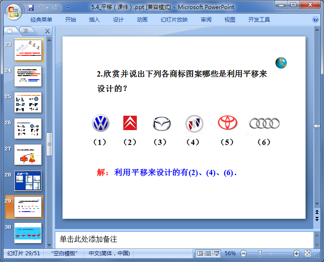Open the 插入 ribbon tab

pyautogui.click(x=94, y=20)
